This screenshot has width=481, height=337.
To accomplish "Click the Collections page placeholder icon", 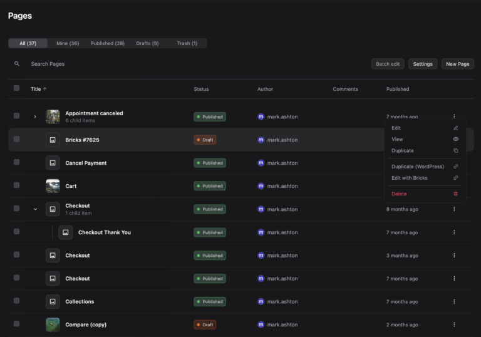I will point(53,301).
